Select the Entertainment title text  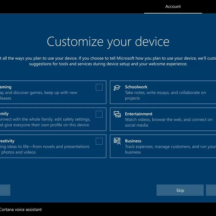coord(139,114)
